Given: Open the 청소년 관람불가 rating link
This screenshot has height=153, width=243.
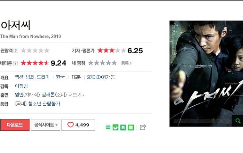Looking at the screenshot, I should 44,104.
